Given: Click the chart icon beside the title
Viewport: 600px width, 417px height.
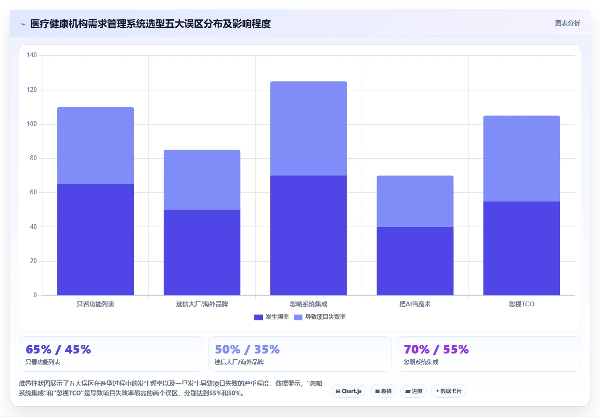Looking at the screenshot, I should coord(23,24).
